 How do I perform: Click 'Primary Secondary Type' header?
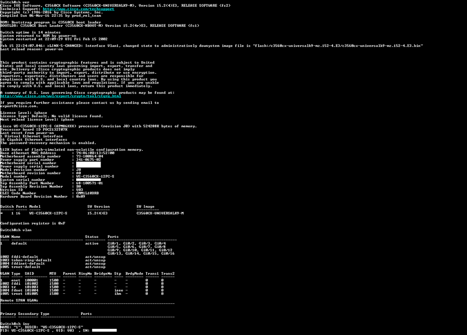pos(25,313)
